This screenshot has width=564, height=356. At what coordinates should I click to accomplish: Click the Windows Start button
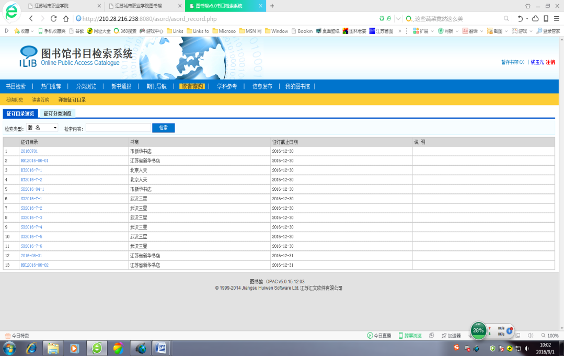coord(9,348)
